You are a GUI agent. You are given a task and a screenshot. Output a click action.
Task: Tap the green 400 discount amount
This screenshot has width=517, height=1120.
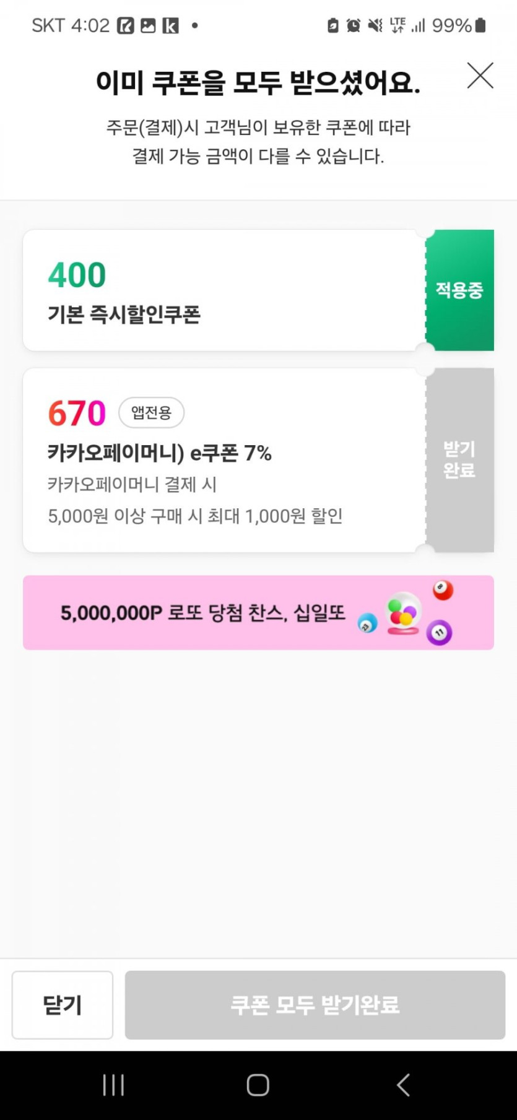[77, 275]
